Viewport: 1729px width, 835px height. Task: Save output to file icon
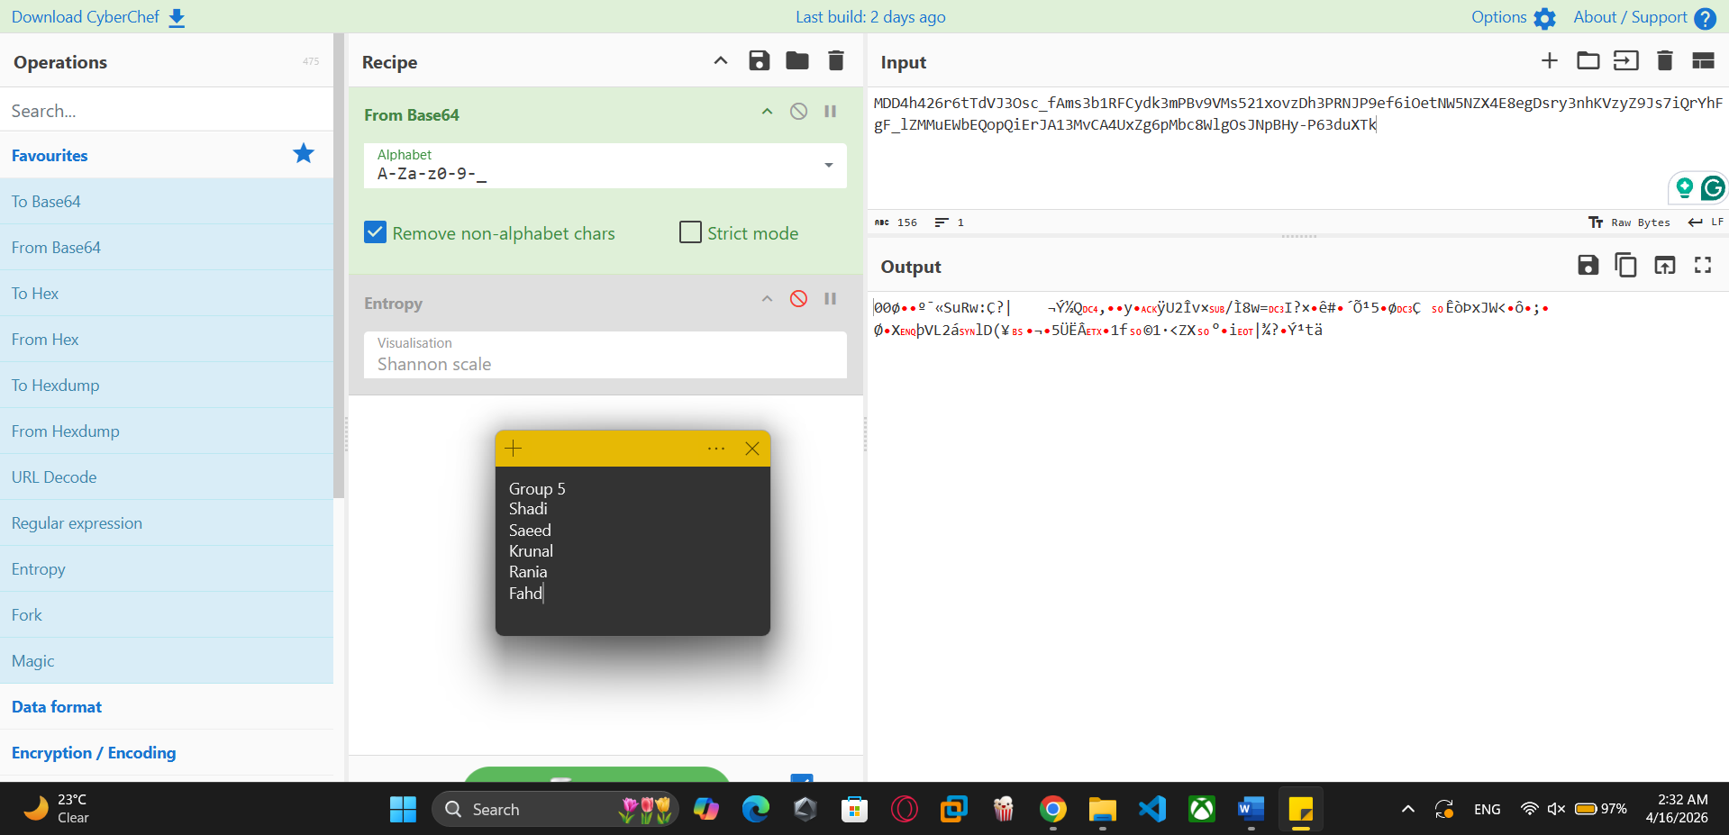(x=1588, y=265)
